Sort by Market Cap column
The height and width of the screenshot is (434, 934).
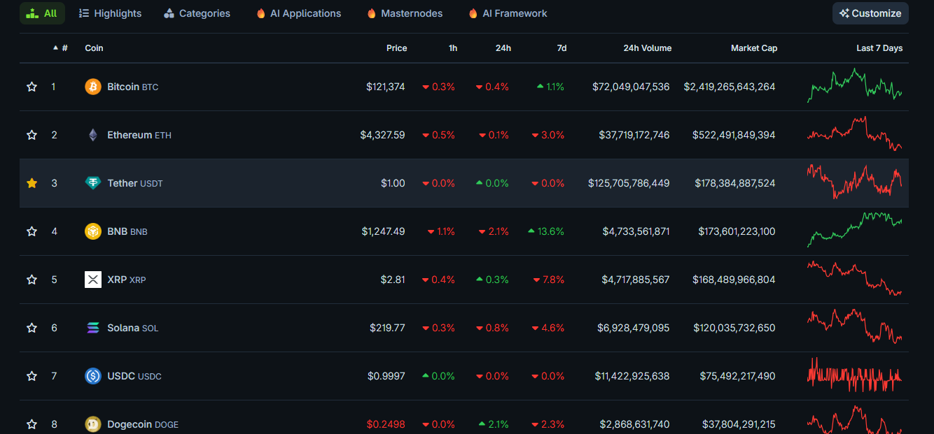(x=754, y=48)
